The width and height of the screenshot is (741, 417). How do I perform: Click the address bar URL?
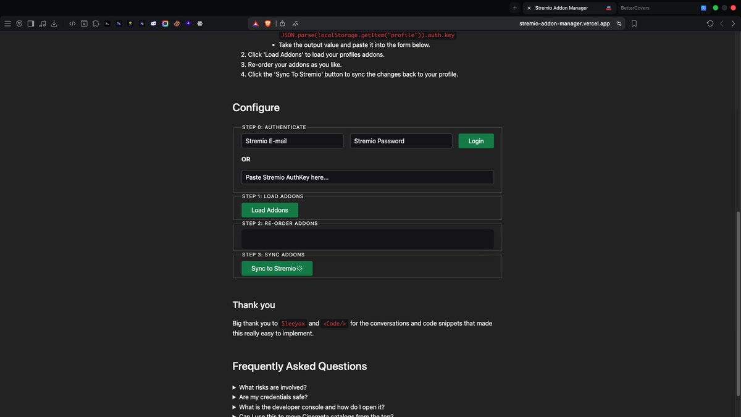564,23
